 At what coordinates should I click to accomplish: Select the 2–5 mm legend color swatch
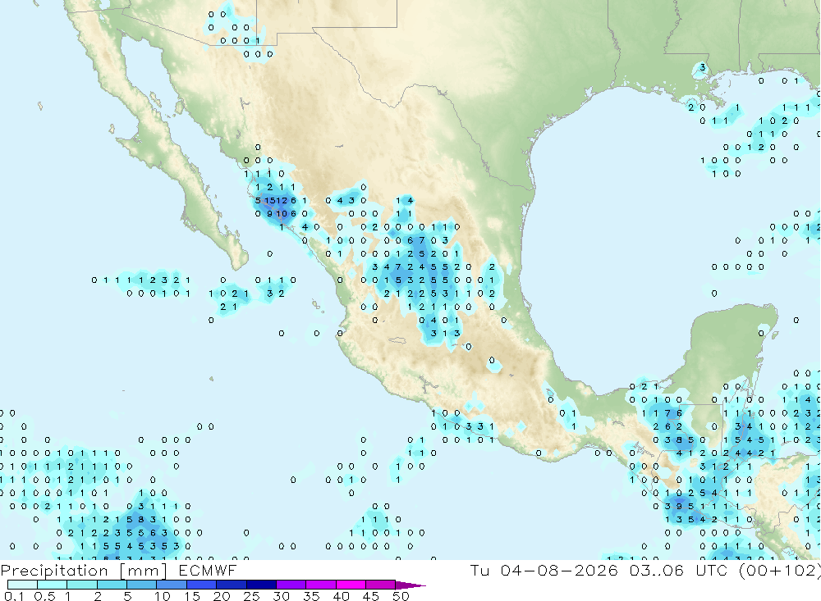112,585
